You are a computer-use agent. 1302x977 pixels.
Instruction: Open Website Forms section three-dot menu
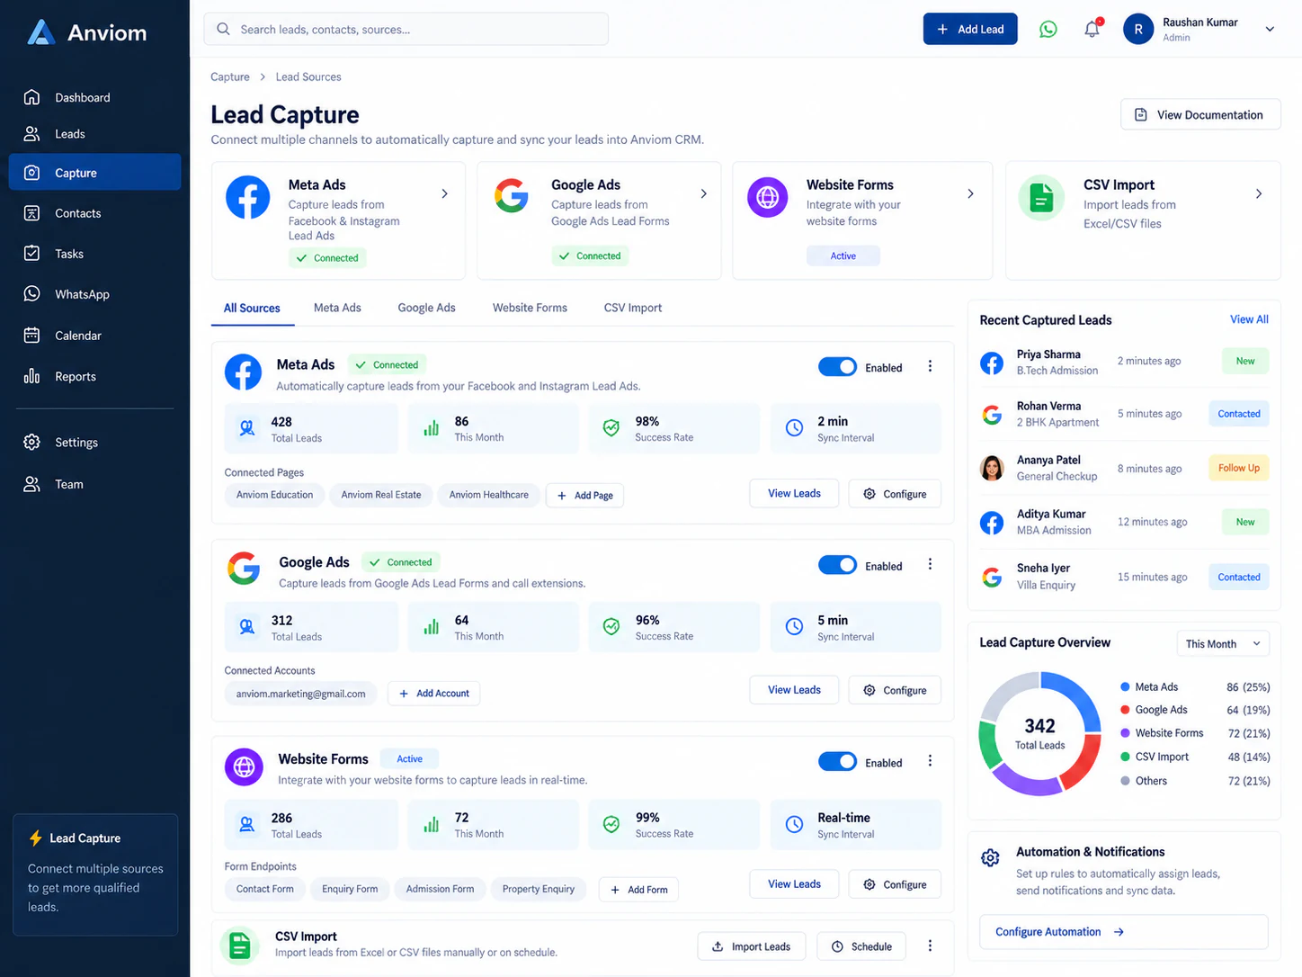tap(930, 761)
